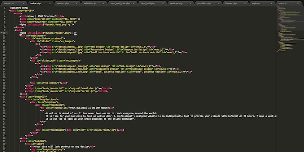Screen dimensions: 304x152
Task: Close the index.php tab
Action: pos(50,3)
